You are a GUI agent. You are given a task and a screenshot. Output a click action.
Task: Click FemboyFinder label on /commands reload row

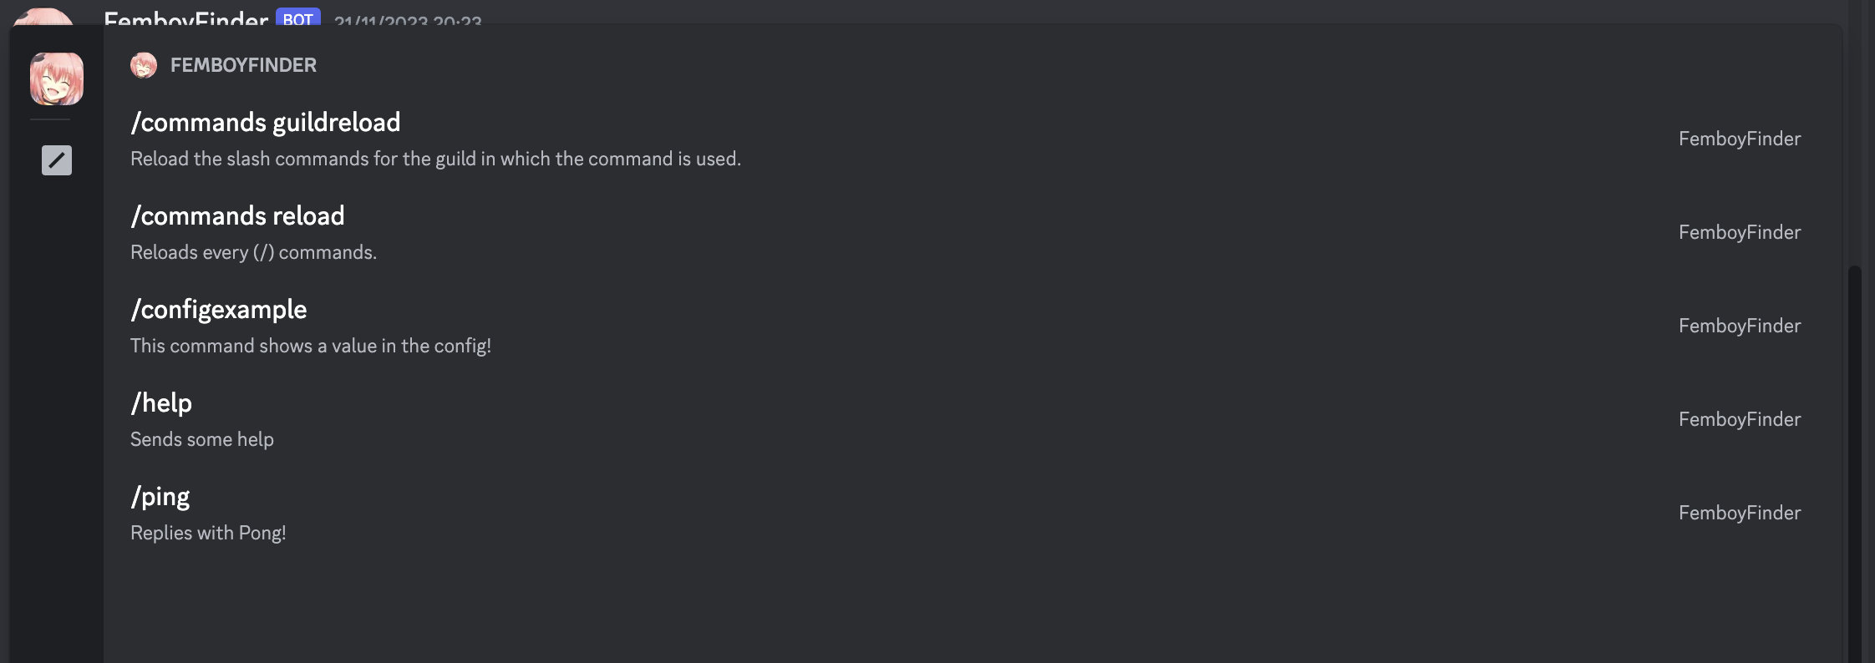click(1740, 232)
